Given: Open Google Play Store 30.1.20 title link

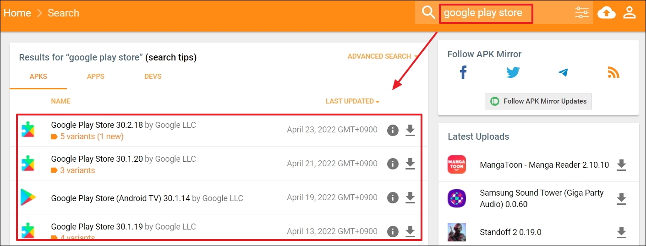Looking at the screenshot, I should pyautogui.click(x=97, y=159).
